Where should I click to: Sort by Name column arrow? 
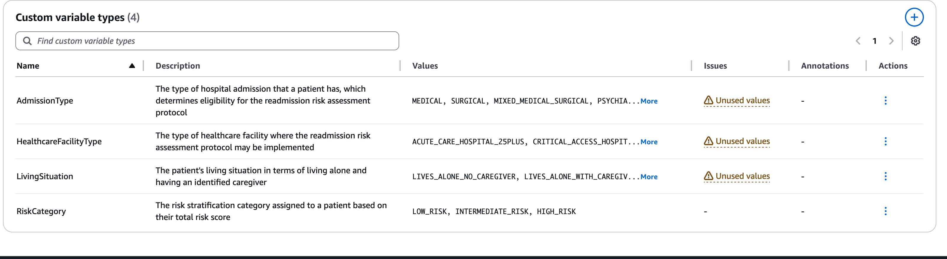pyautogui.click(x=132, y=66)
